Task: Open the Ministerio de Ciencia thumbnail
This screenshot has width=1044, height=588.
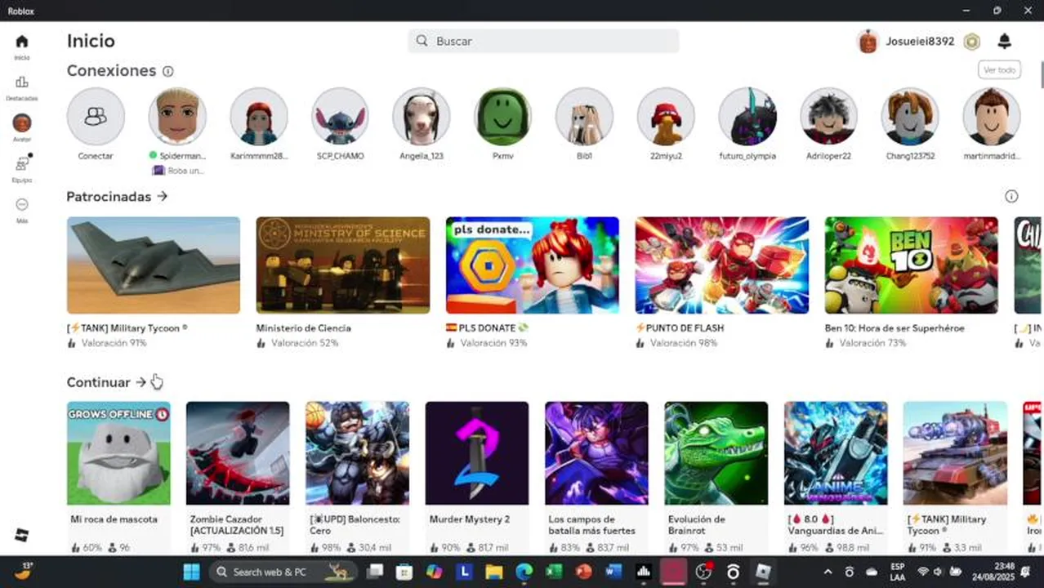Action: (x=343, y=265)
